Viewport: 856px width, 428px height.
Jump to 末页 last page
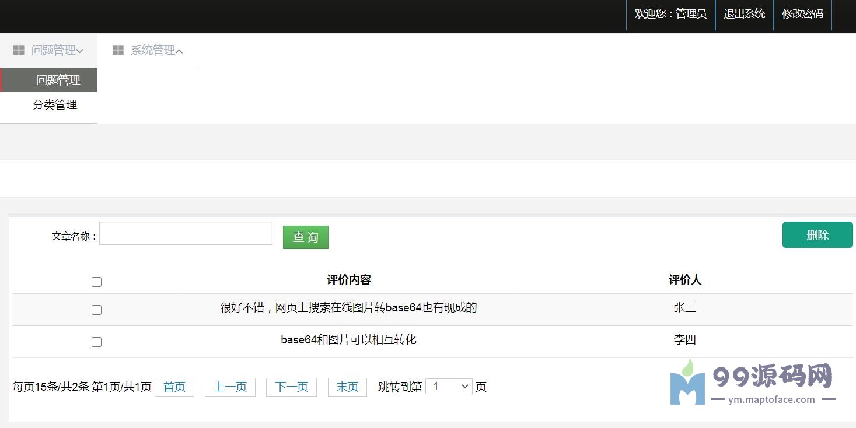pos(348,387)
